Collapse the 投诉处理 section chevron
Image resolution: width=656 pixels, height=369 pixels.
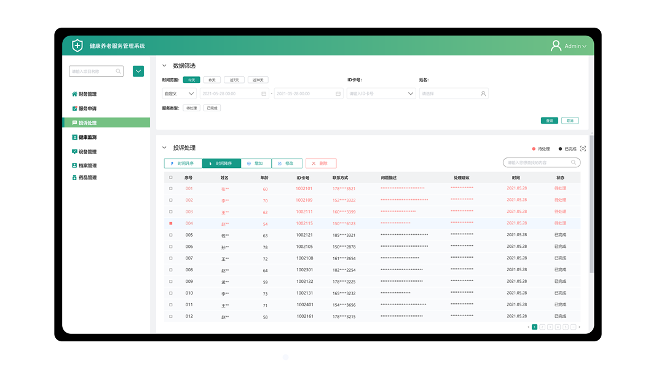164,148
